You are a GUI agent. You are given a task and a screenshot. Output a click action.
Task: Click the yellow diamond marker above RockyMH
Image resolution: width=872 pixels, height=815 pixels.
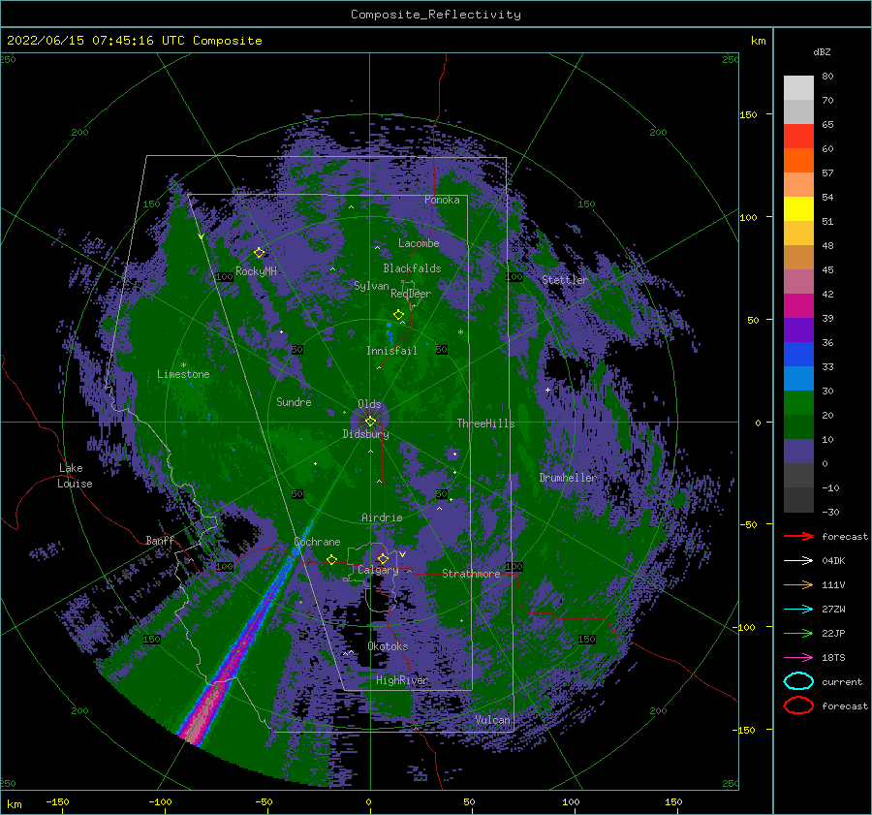click(259, 253)
